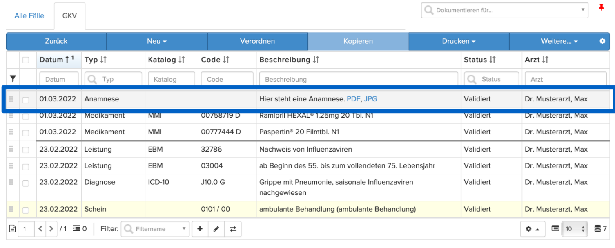Click drag handle of Diagnose row
Viewport: 615px width, 248px height.
pos(11,183)
